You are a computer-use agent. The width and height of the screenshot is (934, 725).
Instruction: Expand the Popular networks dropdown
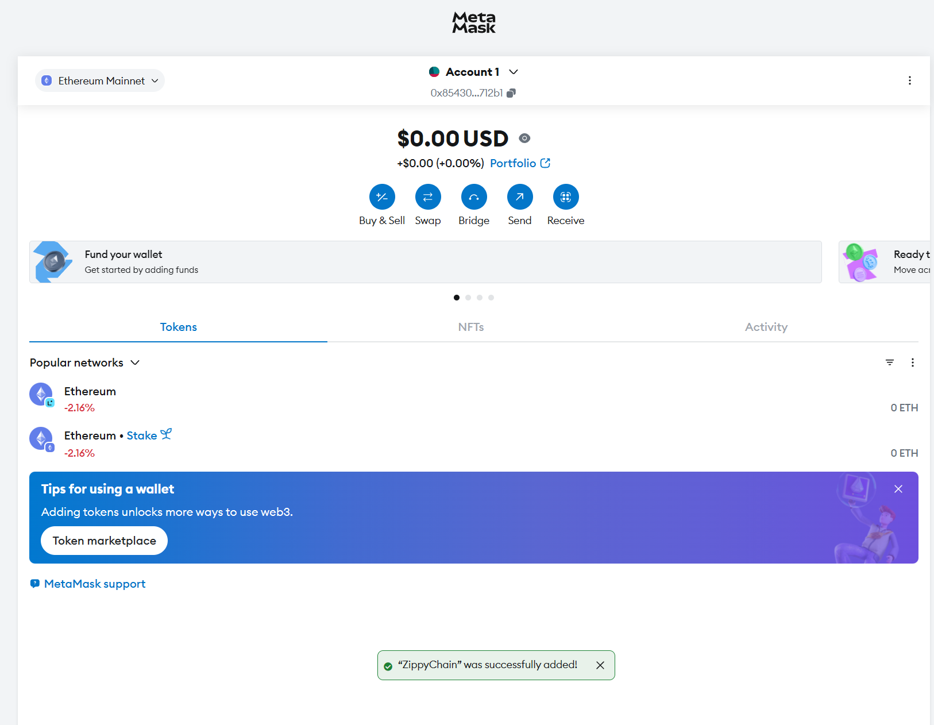(85, 362)
